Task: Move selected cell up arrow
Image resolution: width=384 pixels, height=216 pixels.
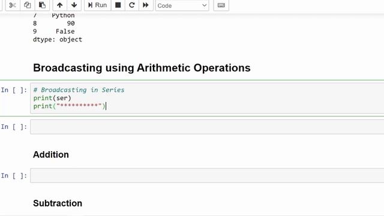Action: (60, 5)
